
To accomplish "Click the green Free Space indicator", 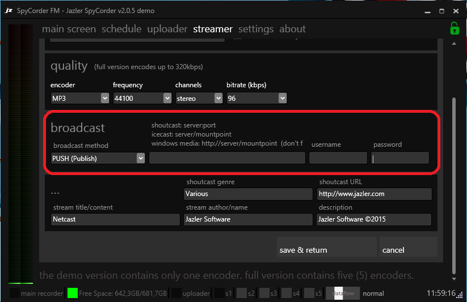I will click(x=73, y=293).
